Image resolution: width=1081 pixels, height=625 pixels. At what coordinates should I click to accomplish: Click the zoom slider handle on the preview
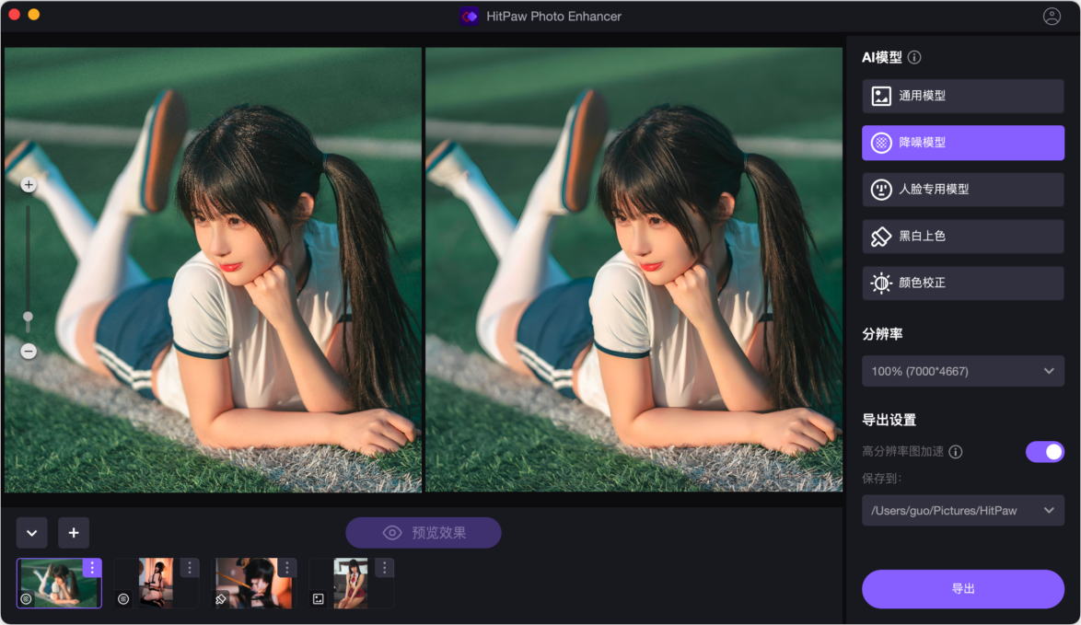tap(29, 317)
